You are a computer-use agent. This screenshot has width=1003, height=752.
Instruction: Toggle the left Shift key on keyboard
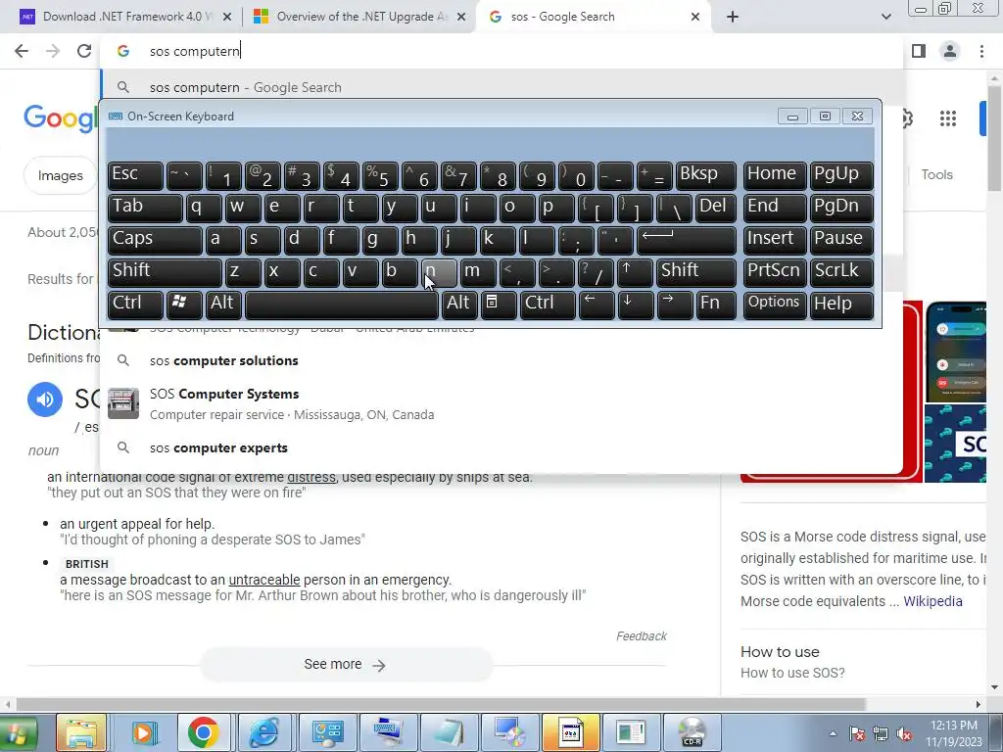coord(165,272)
